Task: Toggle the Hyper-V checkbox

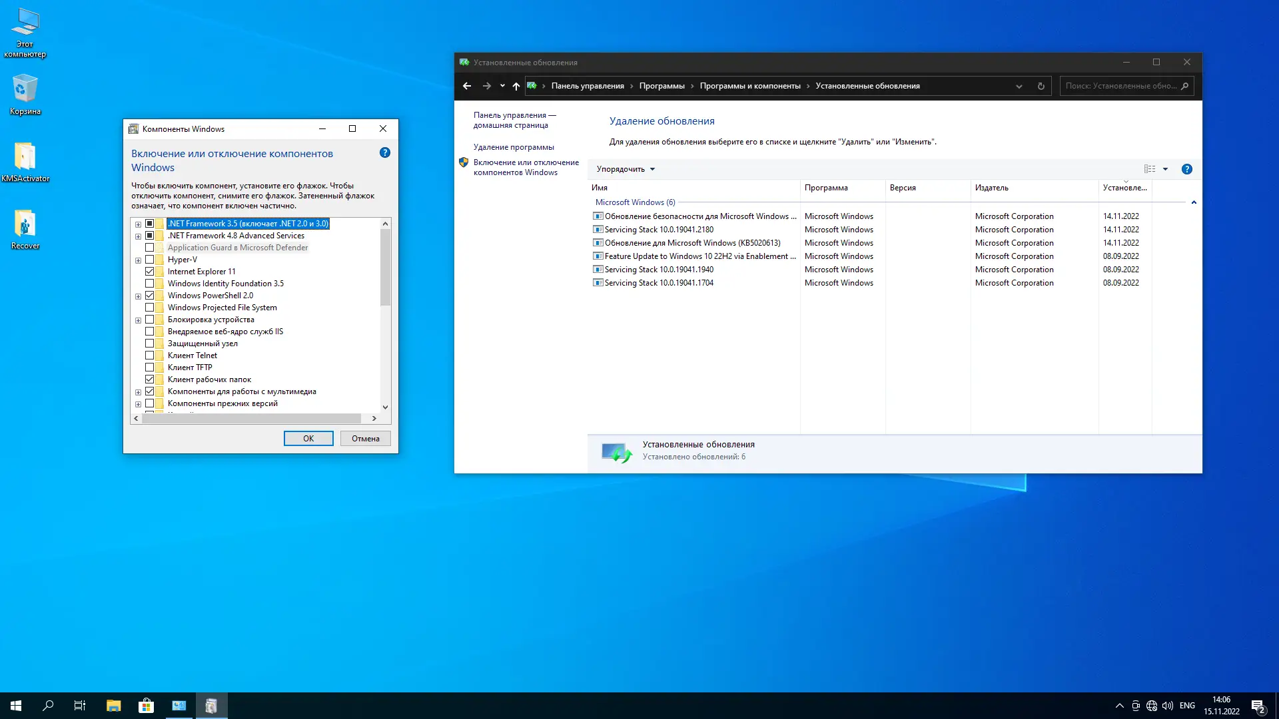Action: (x=150, y=260)
